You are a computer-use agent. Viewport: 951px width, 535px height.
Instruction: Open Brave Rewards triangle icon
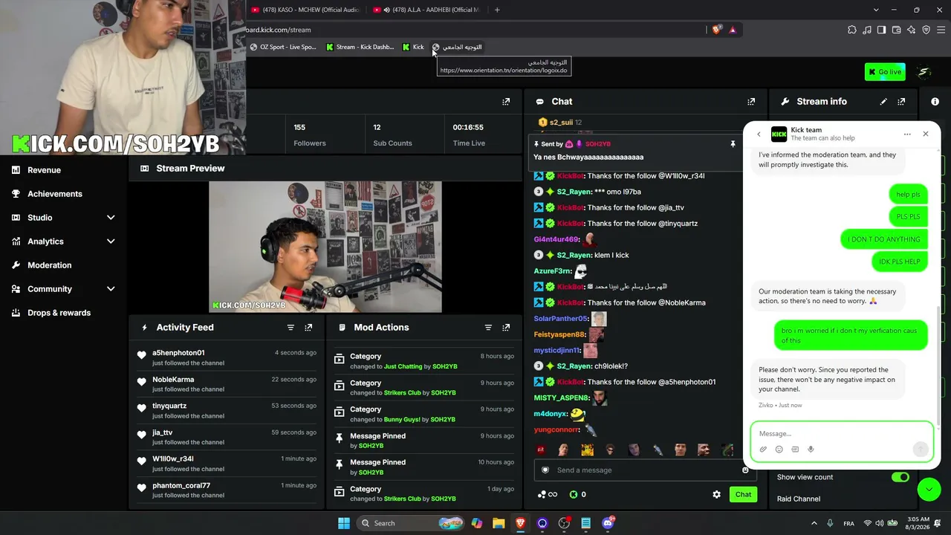pyautogui.click(x=733, y=30)
